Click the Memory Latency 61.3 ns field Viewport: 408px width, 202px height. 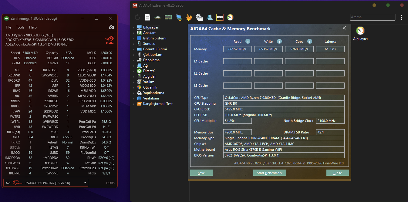tap(330, 49)
